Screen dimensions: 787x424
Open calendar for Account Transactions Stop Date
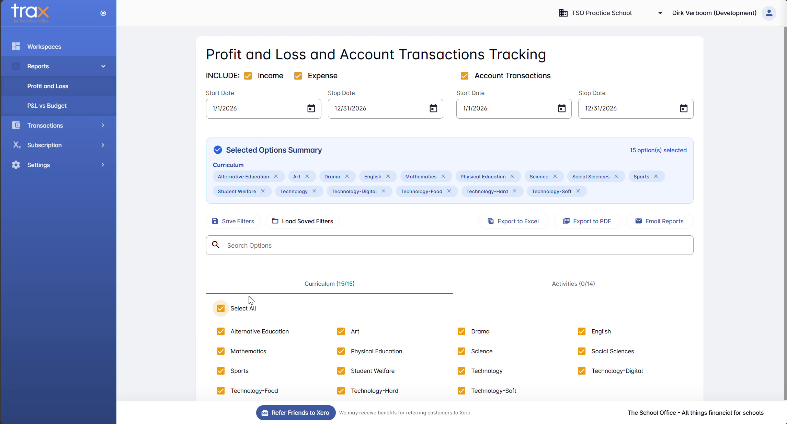pyautogui.click(x=684, y=108)
